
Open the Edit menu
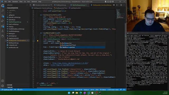10,2
